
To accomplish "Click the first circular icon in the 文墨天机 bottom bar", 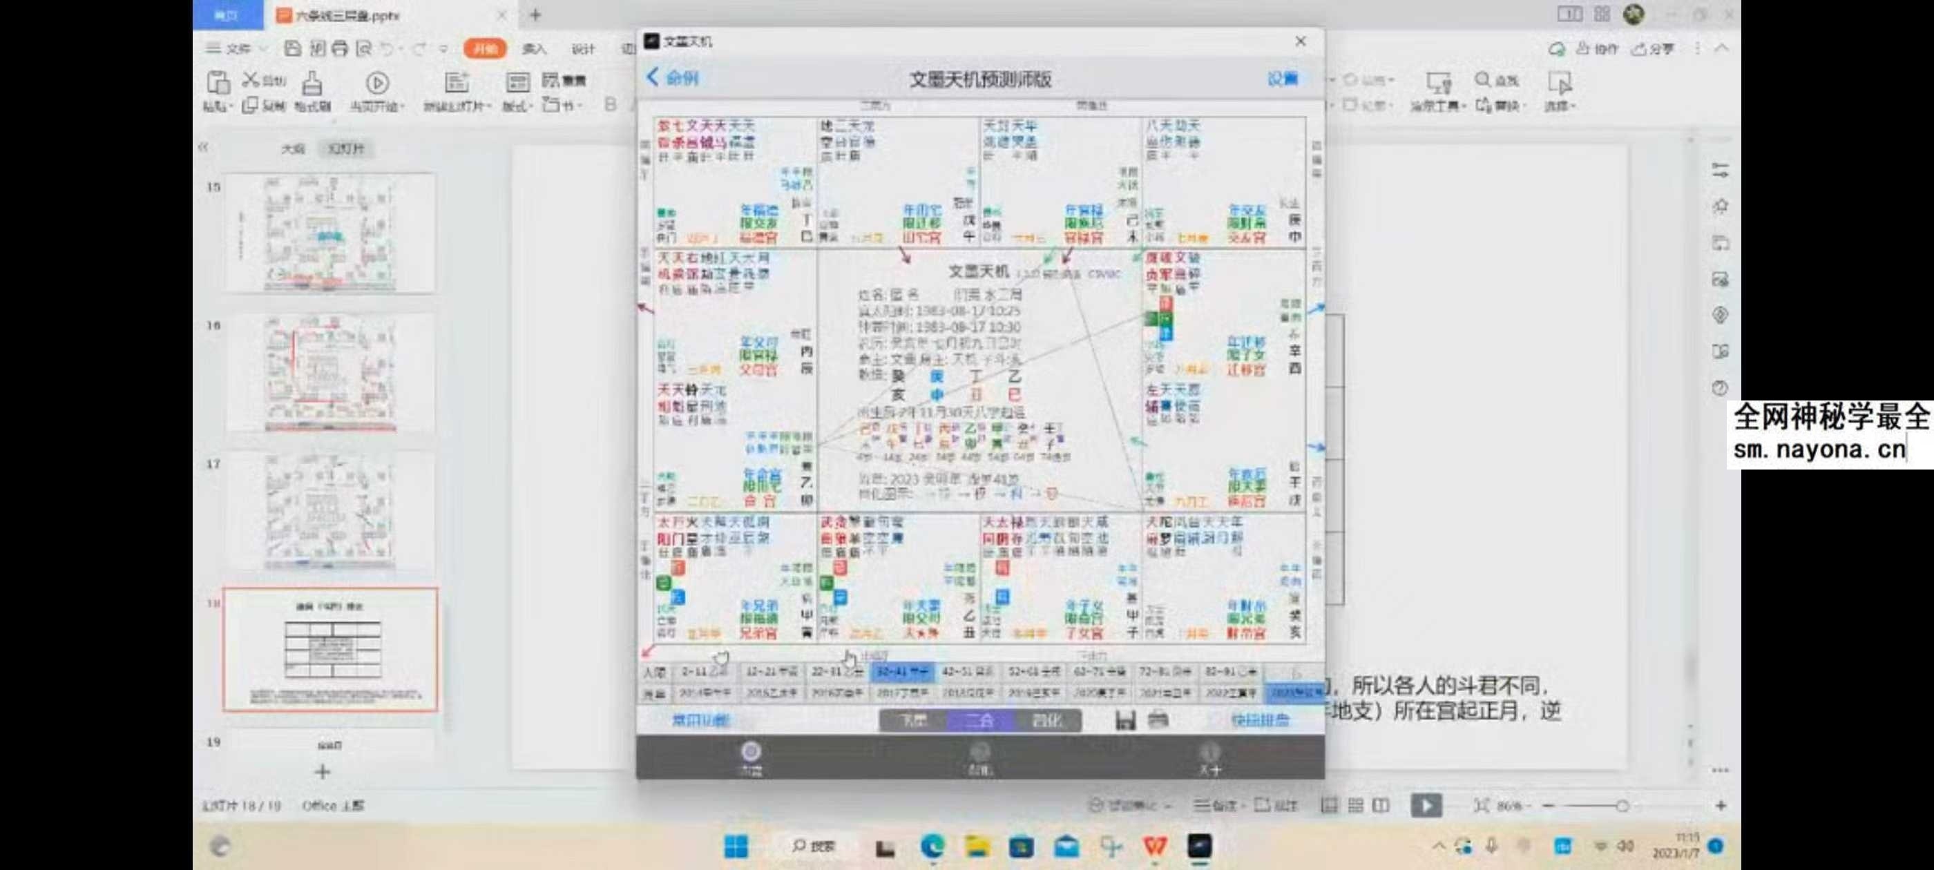I will (751, 751).
